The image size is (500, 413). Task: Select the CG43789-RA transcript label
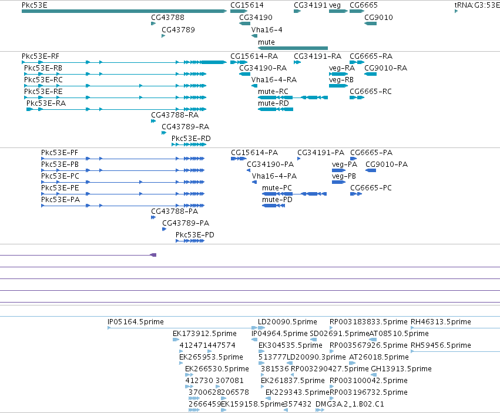tap(185, 127)
